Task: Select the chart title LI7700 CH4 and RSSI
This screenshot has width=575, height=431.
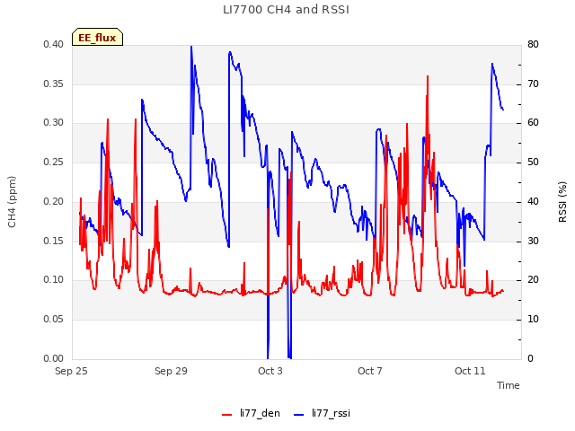Action: [x=286, y=10]
